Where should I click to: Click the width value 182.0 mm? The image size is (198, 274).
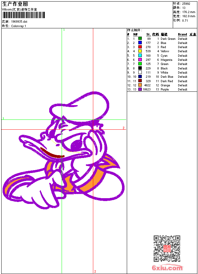[189, 16]
